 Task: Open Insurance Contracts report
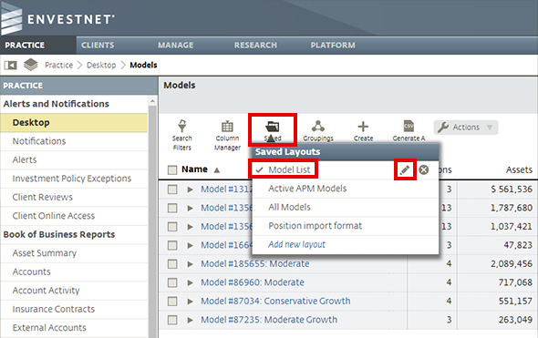(x=54, y=309)
